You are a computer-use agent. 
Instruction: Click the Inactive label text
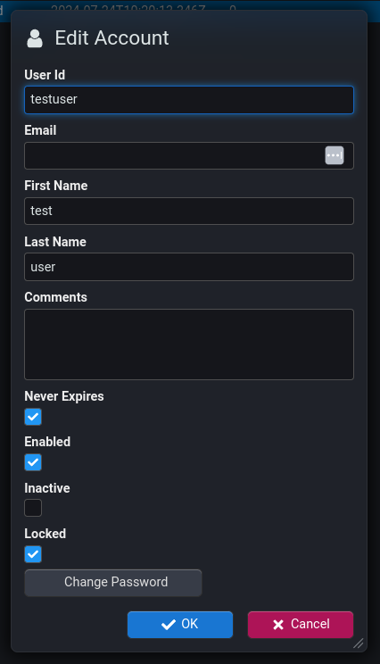click(x=47, y=488)
